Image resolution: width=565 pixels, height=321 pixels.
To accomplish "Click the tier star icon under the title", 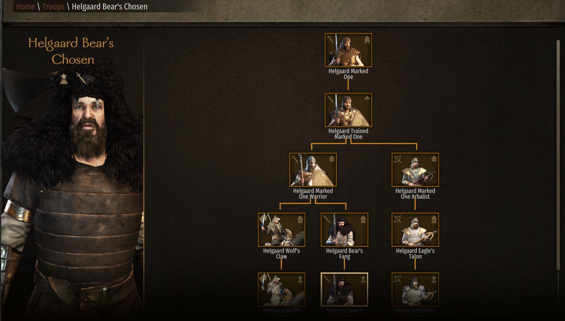I will (64, 78).
